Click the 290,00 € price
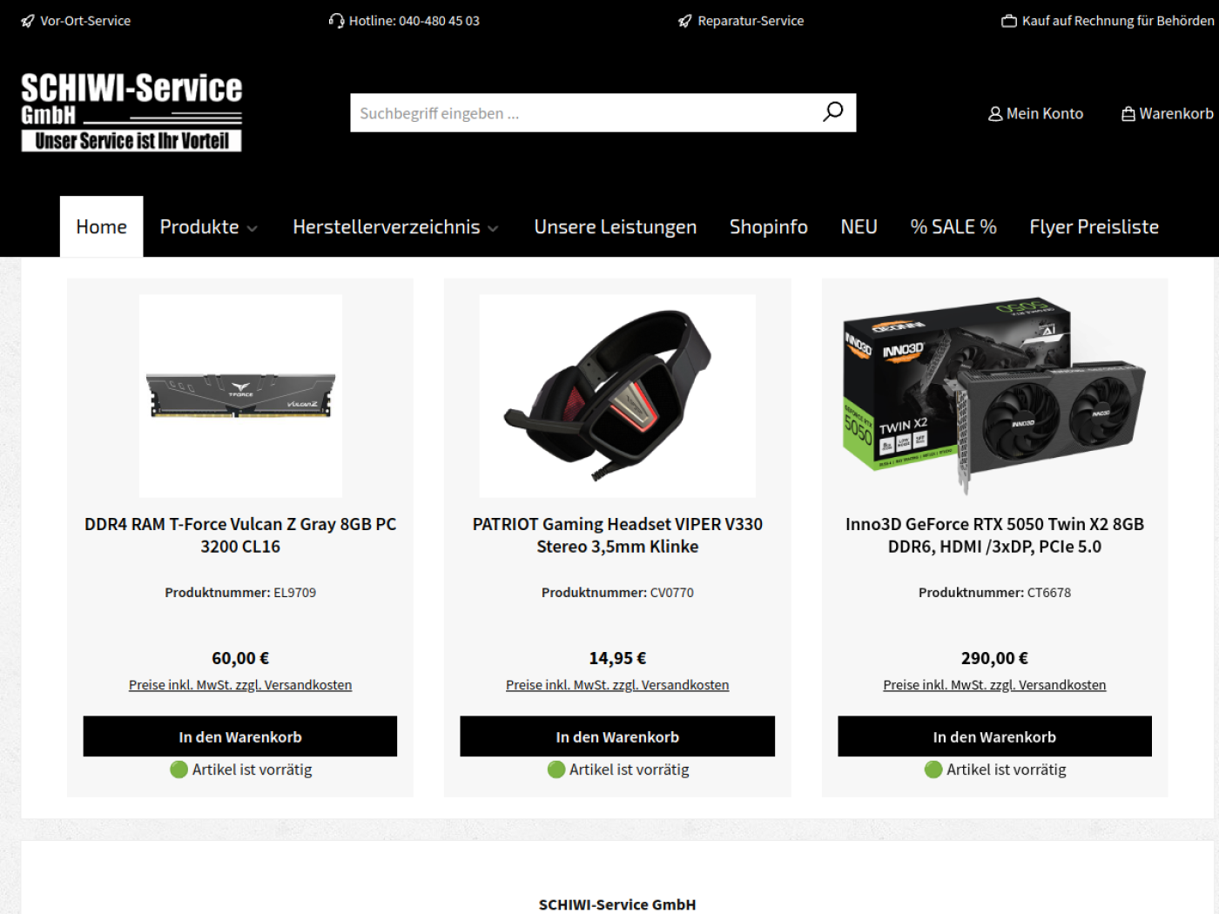Image resolution: width=1219 pixels, height=914 pixels. 994,658
